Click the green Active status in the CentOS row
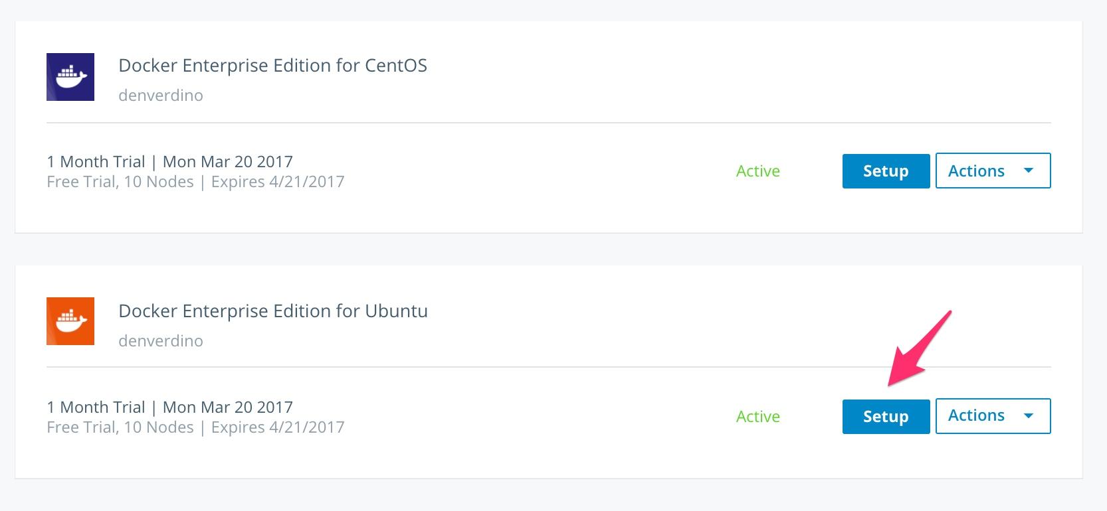The width and height of the screenshot is (1107, 511). tap(757, 171)
